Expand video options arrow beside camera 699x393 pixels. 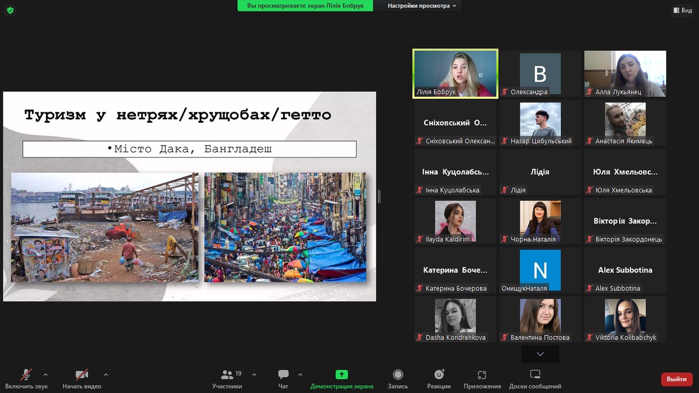click(x=105, y=374)
